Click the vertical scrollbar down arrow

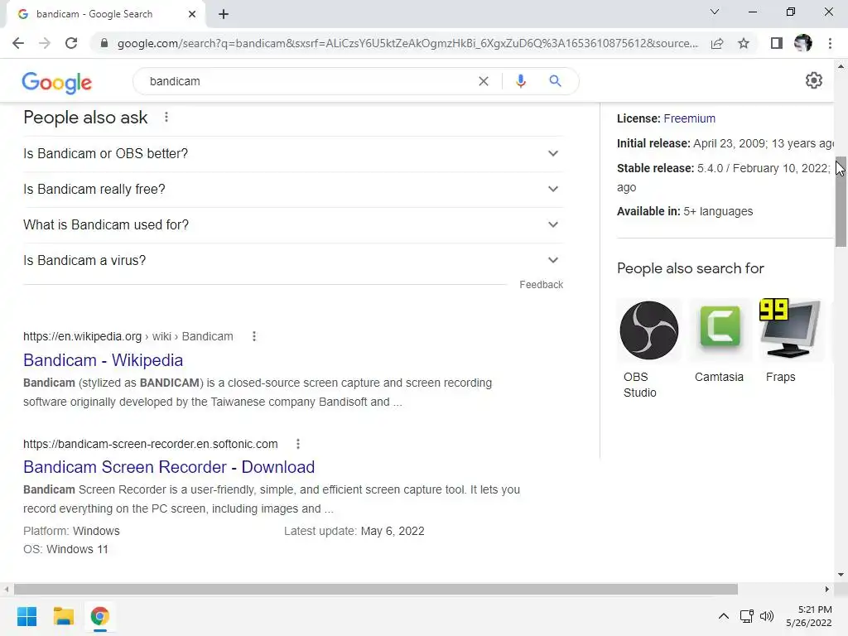click(841, 575)
